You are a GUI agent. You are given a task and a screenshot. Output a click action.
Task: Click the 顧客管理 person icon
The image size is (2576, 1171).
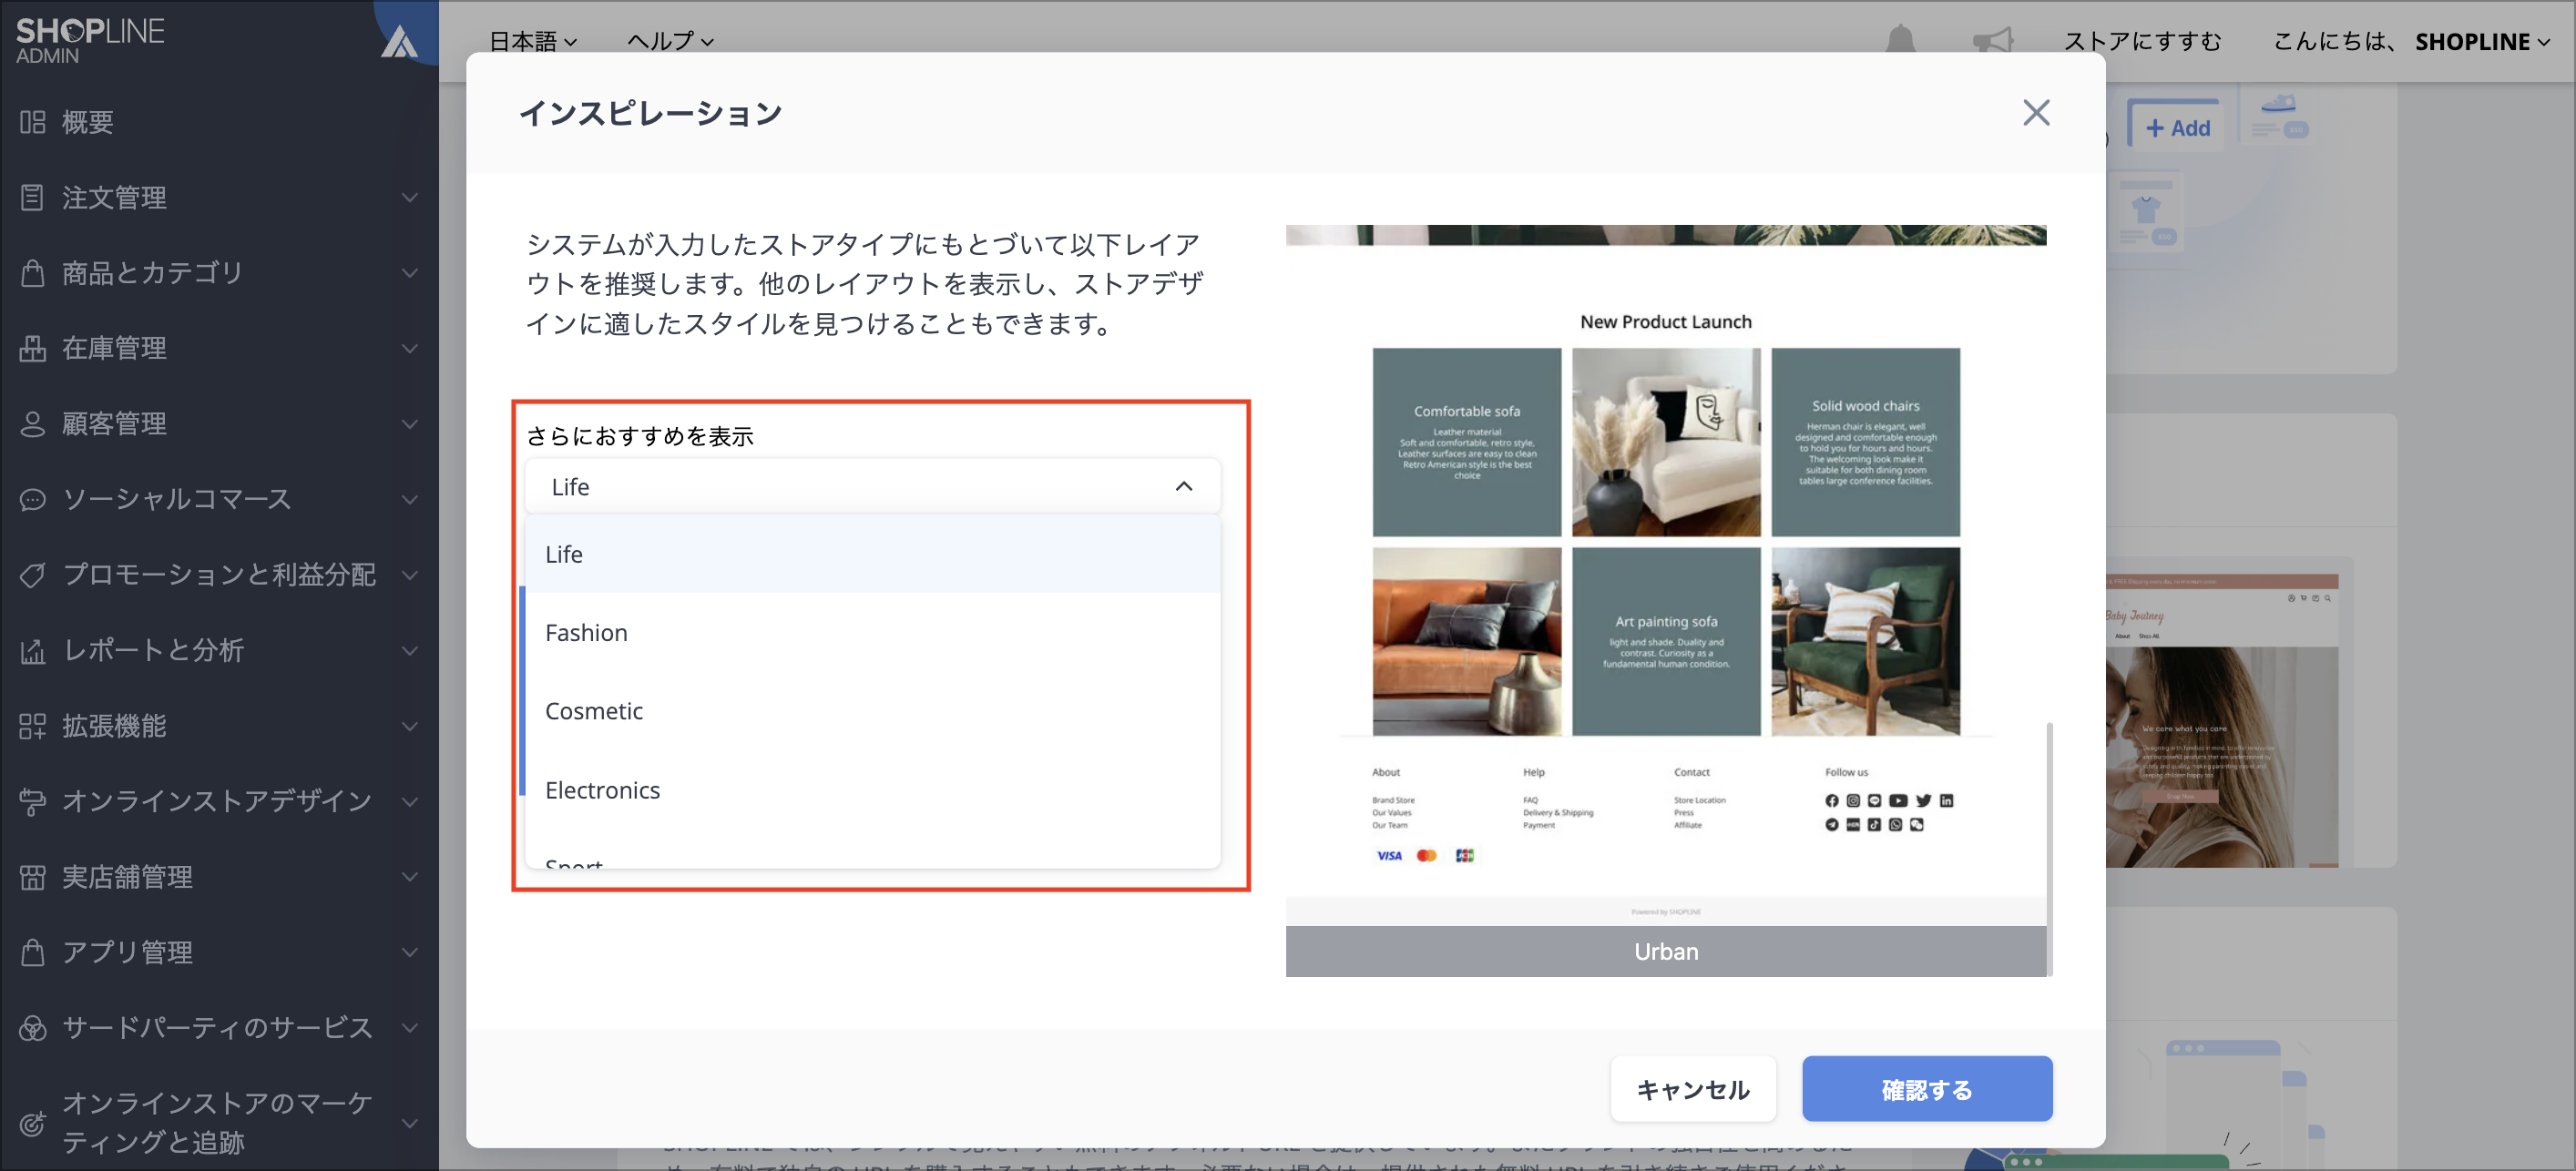tap(32, 424)
